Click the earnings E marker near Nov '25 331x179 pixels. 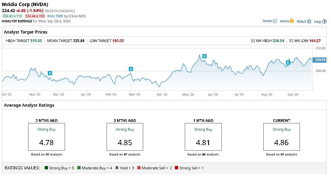tap(50, 73)
